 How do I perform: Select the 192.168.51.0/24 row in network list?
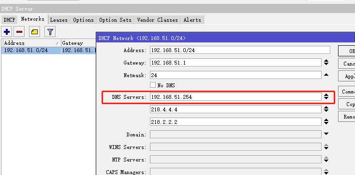point(49,50)
